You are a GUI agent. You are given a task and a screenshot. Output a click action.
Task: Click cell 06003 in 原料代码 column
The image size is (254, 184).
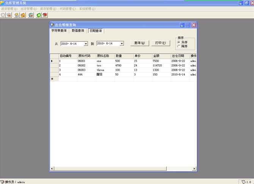87,70
